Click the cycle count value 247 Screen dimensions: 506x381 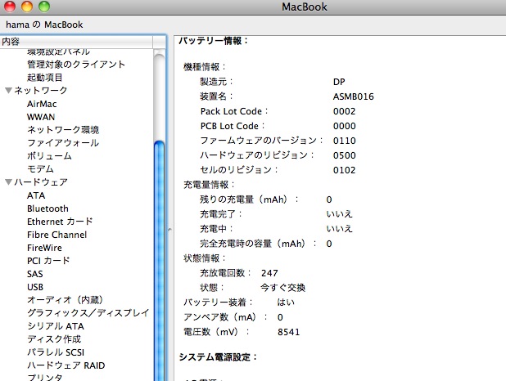(x=269, y=273)
